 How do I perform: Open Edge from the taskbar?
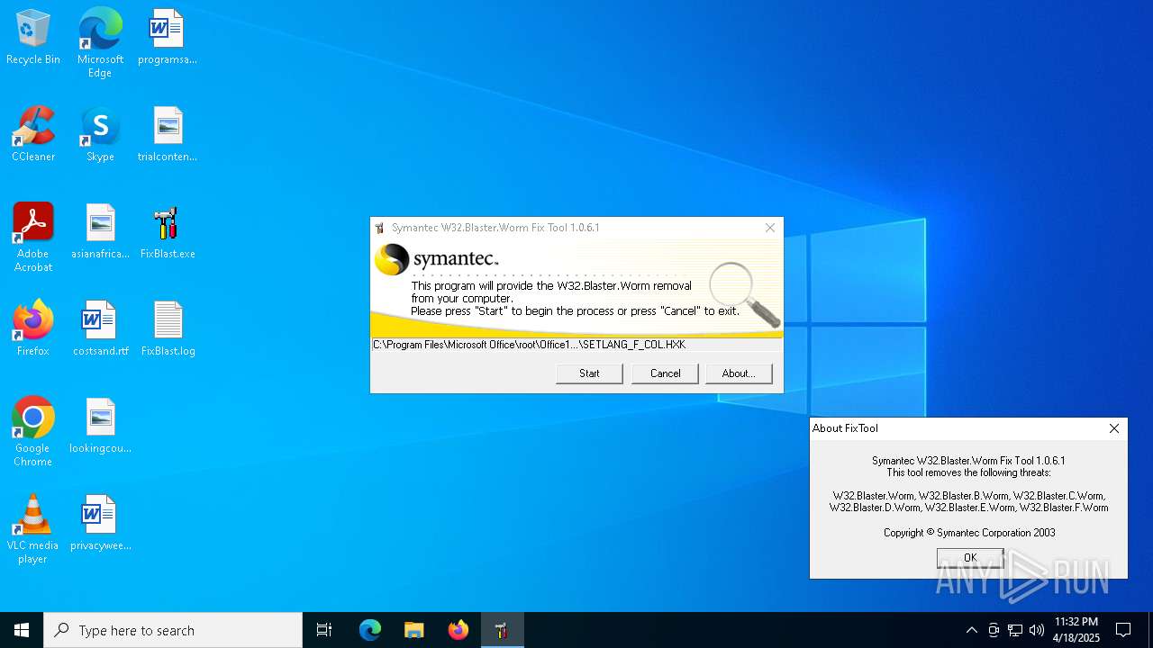point(370,630)
